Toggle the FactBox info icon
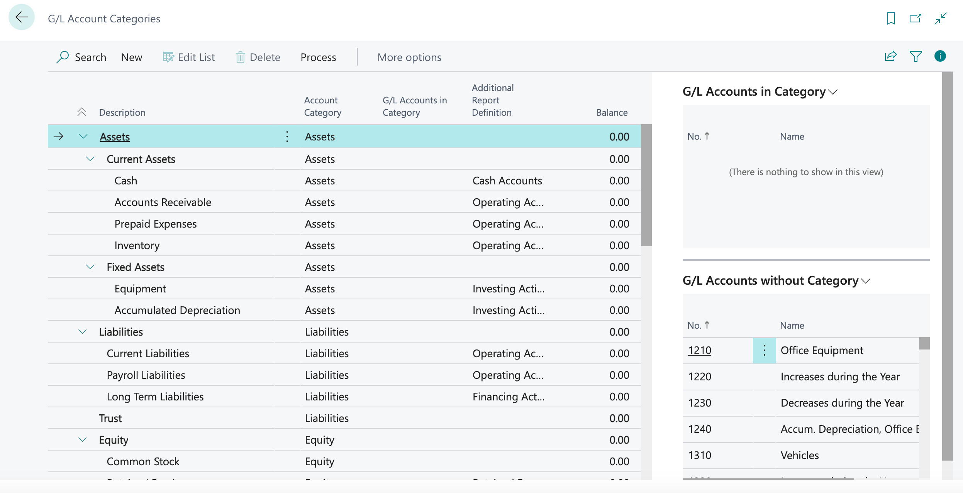The image size is (963, 493). (x=940, y=56)
